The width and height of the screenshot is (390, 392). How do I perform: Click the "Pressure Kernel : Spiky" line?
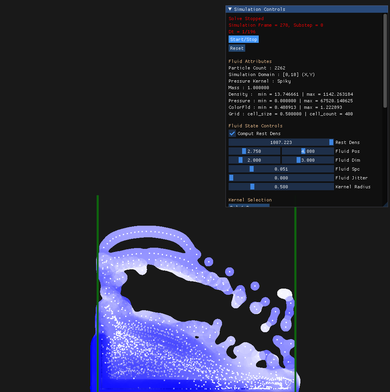(259, 81)
